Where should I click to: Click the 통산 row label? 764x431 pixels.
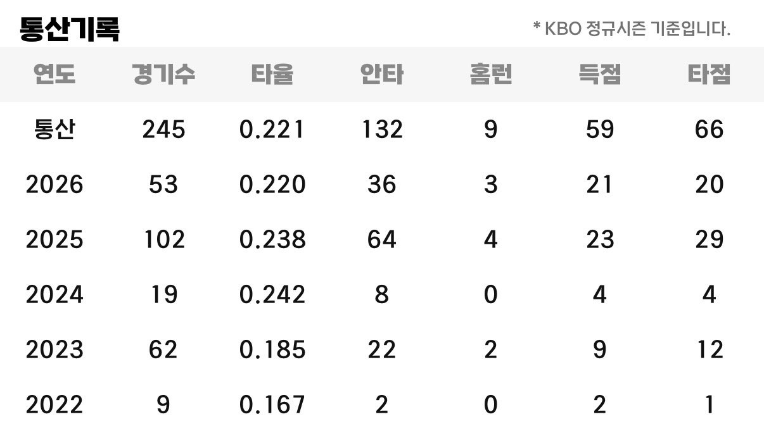coord(54,130)
